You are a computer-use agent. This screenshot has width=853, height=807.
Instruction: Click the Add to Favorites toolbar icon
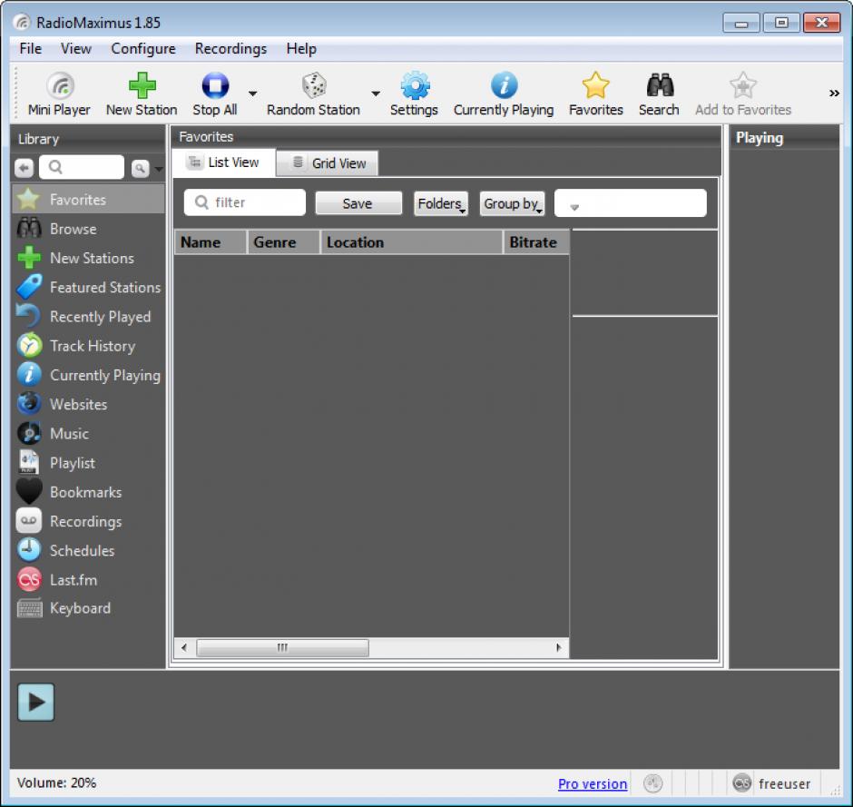[743, 94]
